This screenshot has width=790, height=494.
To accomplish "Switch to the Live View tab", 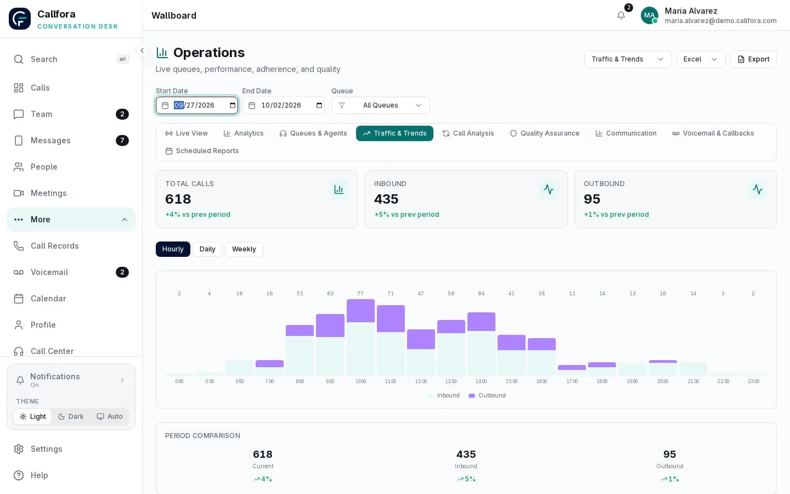I will coord(187,133).
